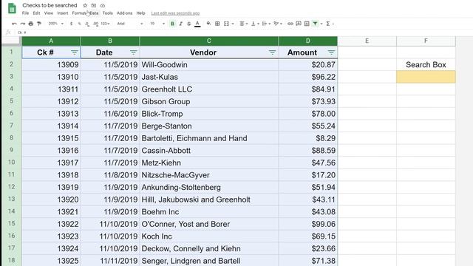Open the Tools menu
The height and width of the screenshot is (266, 473).
108,13
